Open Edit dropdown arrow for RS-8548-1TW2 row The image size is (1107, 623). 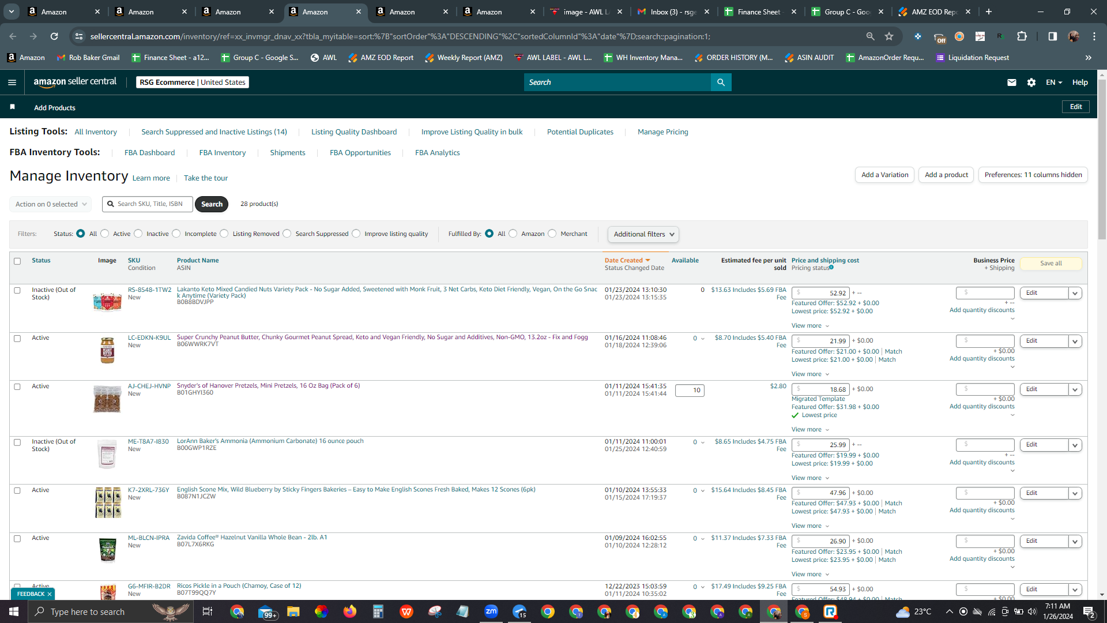1075,293
